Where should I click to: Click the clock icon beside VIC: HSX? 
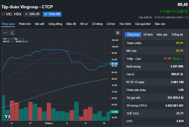point(3,14)
